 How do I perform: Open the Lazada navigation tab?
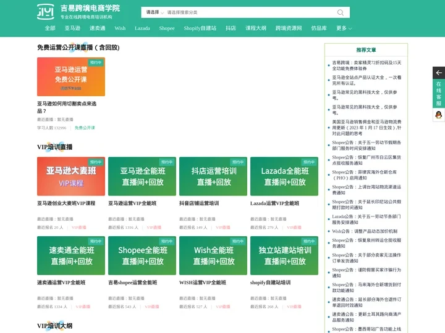(142, 28)
